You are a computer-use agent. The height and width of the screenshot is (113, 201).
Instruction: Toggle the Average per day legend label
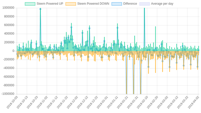coord(162,4)
